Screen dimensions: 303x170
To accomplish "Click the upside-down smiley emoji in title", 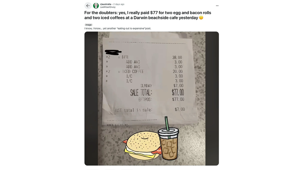I will 201,18.
